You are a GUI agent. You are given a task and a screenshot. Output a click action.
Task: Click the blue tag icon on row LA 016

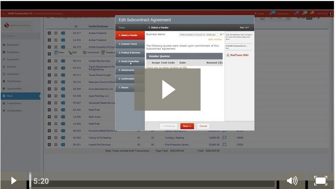(63, 40)
